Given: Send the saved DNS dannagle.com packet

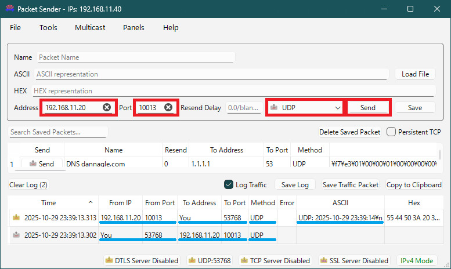Looking at the screenshot, I should point(41,164).
